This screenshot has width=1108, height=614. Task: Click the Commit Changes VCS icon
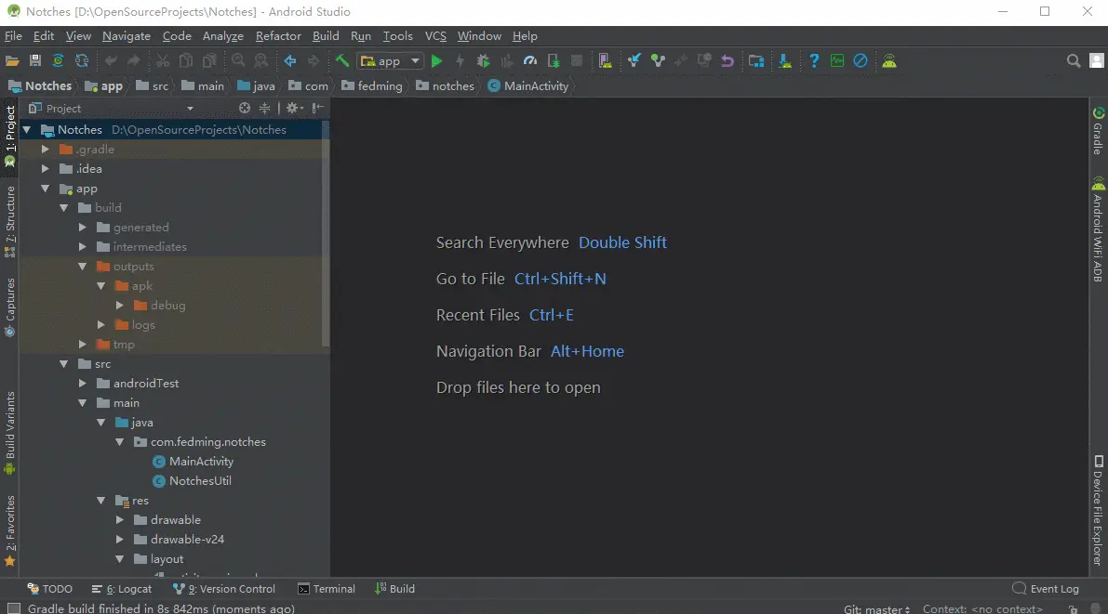658,61
